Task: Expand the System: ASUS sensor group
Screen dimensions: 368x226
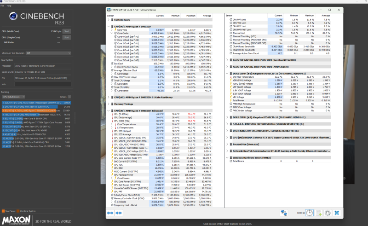Action: 109,20
